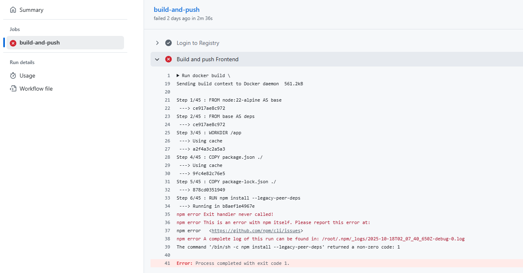Follow the github.com/npm/cli/issues link
The height and width of the screenshot is (273, 523).
point(256,230)
